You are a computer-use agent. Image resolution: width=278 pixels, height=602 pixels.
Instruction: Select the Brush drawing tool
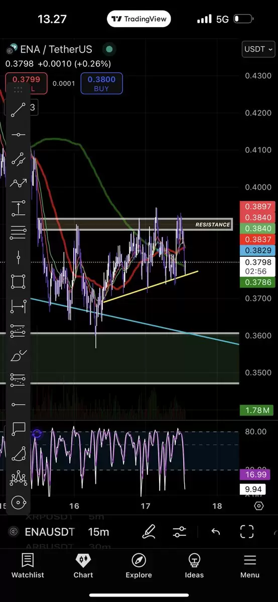(19, 355)
